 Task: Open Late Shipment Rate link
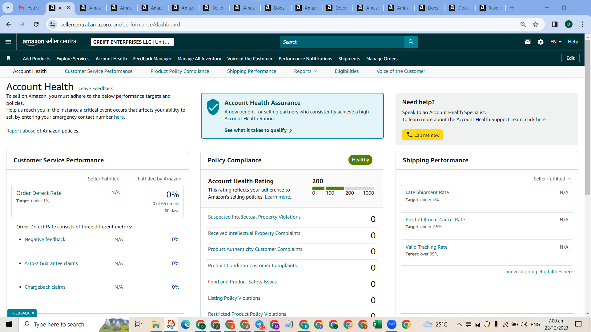click(x=427, y=192)
